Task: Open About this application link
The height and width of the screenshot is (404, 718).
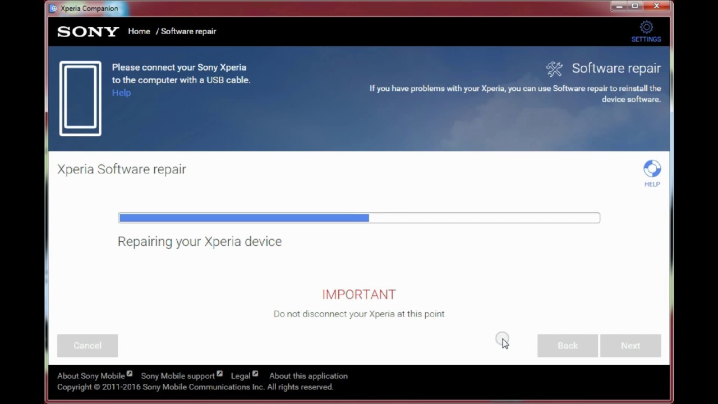Action: pos(309,376)
